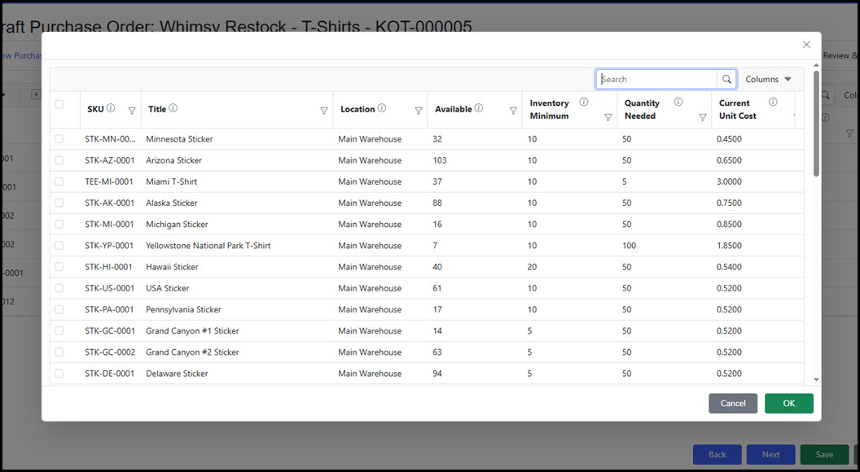Confirm selection with the OK button
This screenshot has height=472, width=860.
pos(788,404)
